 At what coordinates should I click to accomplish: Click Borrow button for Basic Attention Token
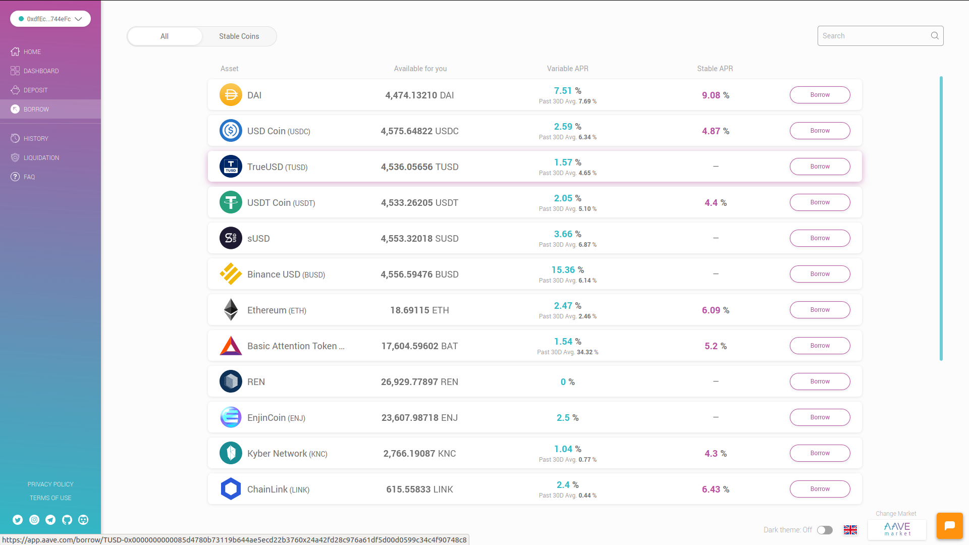[820, 346]
